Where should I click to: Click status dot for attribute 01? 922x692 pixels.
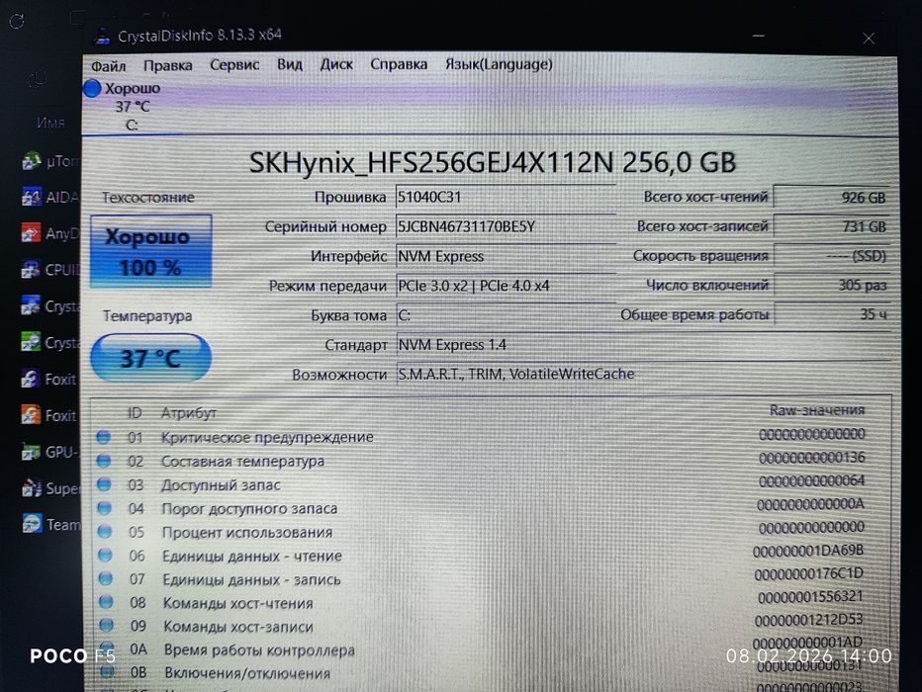tap(104, 437)
